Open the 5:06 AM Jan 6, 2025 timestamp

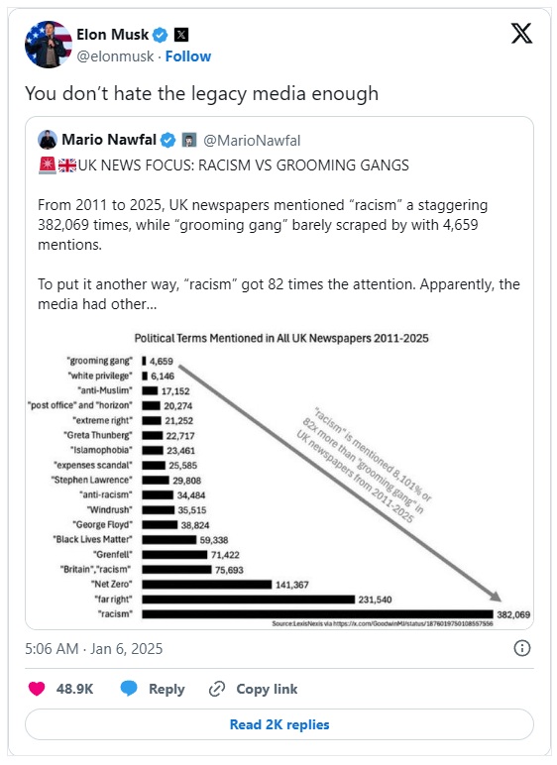pos(94,649)
